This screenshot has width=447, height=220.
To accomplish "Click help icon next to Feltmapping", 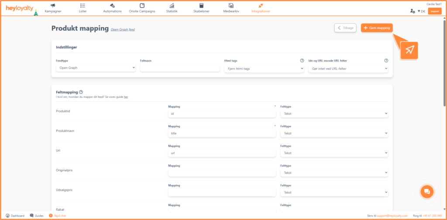I will (x=81, y=92).
